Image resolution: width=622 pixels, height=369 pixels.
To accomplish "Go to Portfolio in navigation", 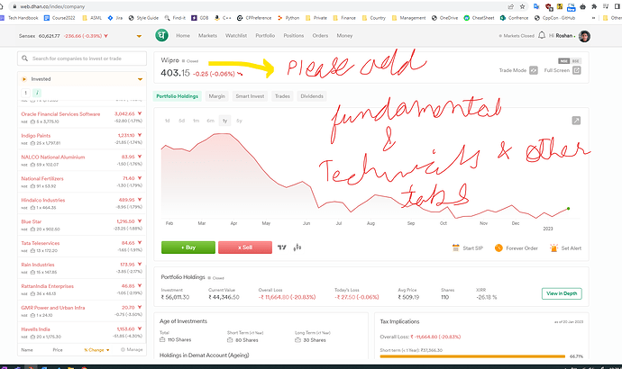I will 265,36.
